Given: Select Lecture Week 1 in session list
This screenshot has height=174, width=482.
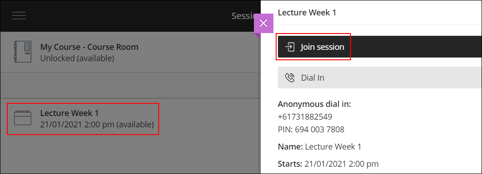Looking at the screenshot, I should click(x=129, y=118).
